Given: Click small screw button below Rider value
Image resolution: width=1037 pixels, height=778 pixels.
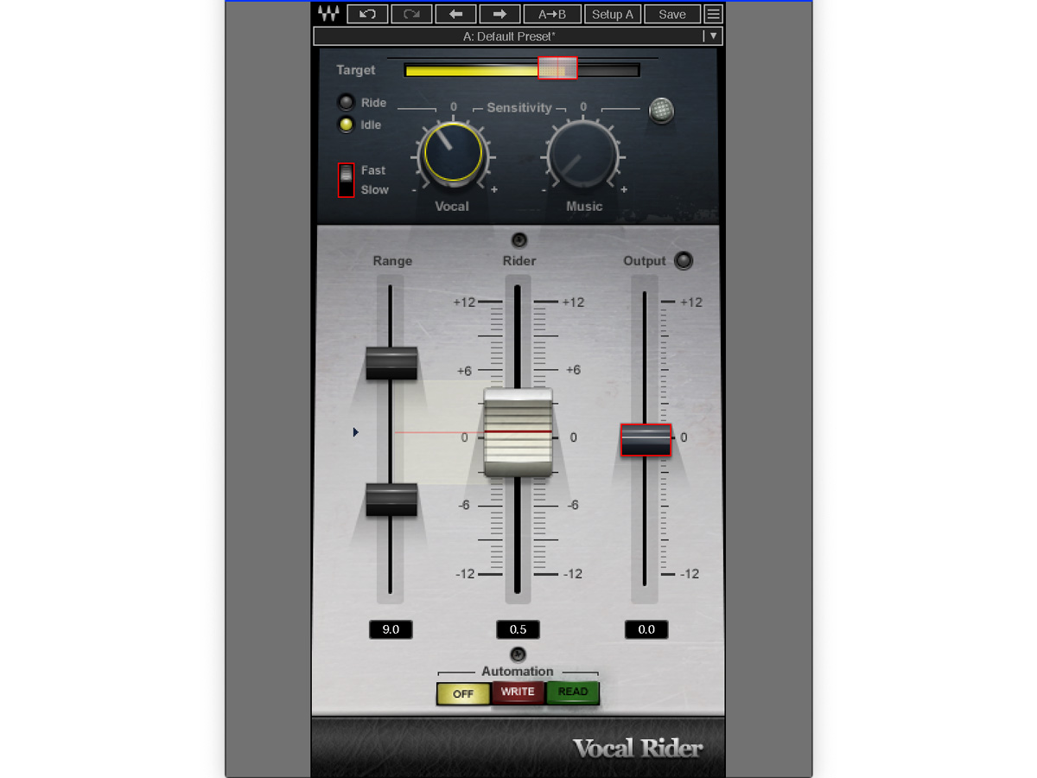Looking at the screenshot, I should [x=518, y=654].
